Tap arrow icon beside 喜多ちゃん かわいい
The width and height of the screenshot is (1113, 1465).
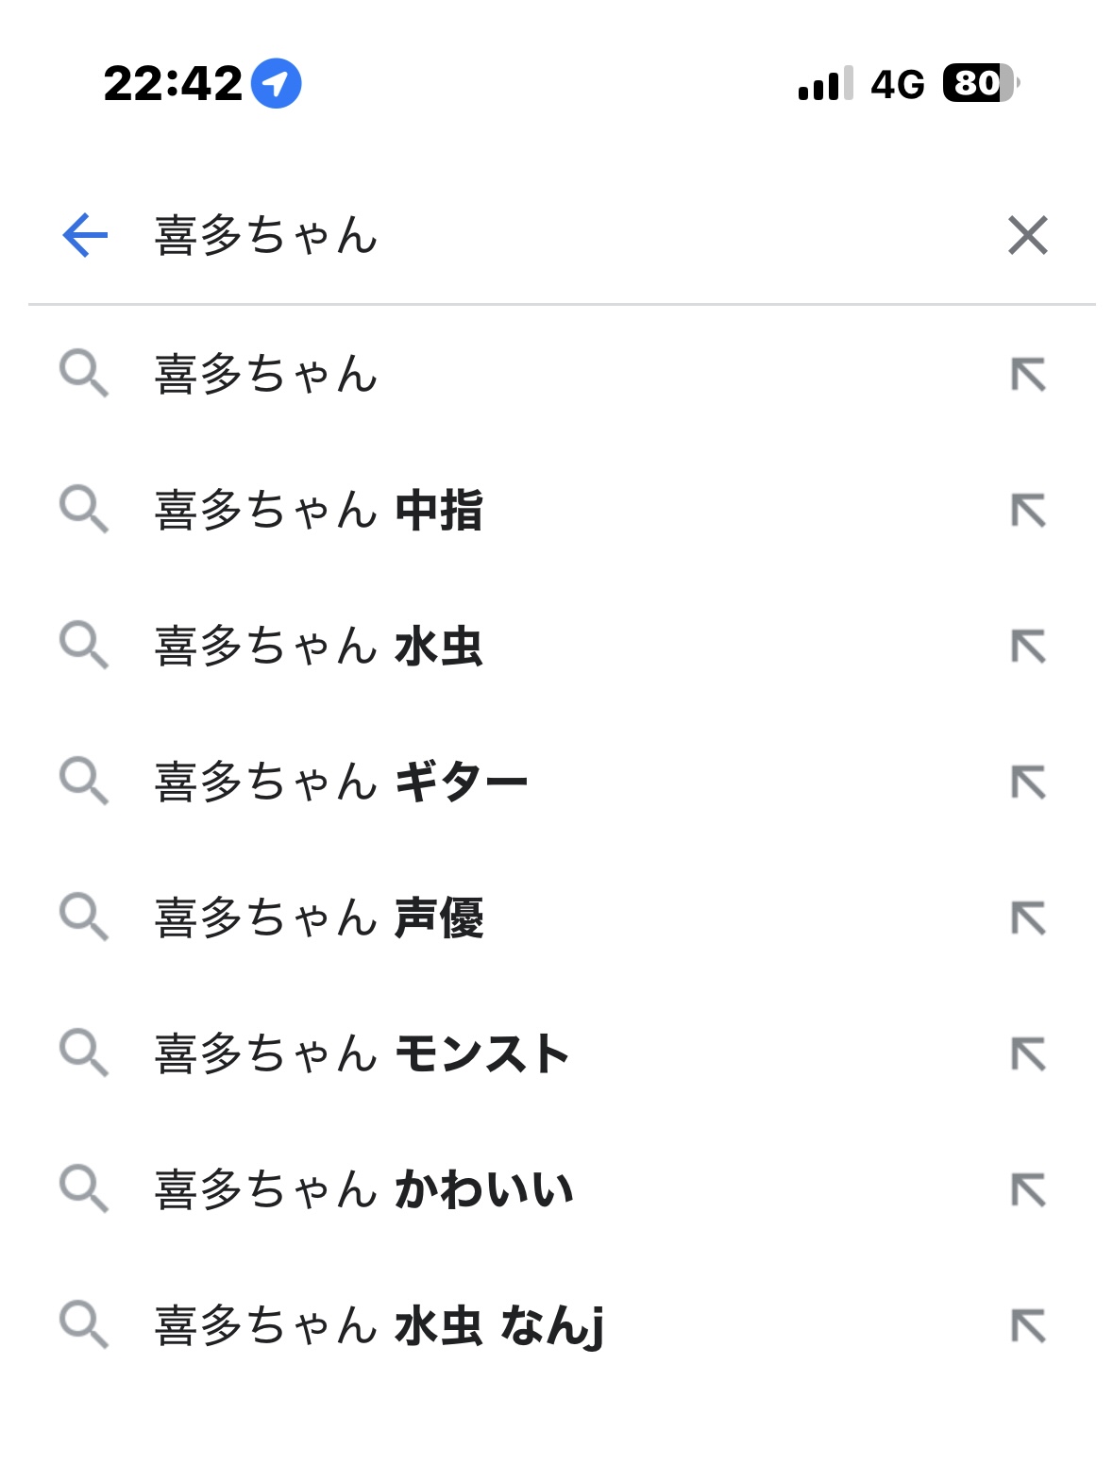point(1028,1190)
